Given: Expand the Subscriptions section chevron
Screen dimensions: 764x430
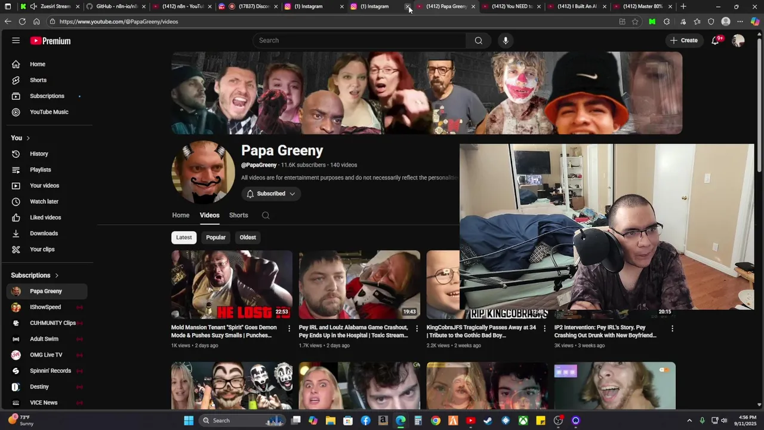Looking at the screenshot, I should (x=57, y=275).
